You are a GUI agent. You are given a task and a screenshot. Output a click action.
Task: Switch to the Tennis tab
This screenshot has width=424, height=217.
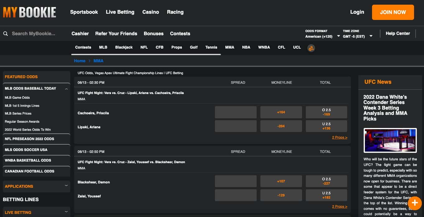point(211,47)
